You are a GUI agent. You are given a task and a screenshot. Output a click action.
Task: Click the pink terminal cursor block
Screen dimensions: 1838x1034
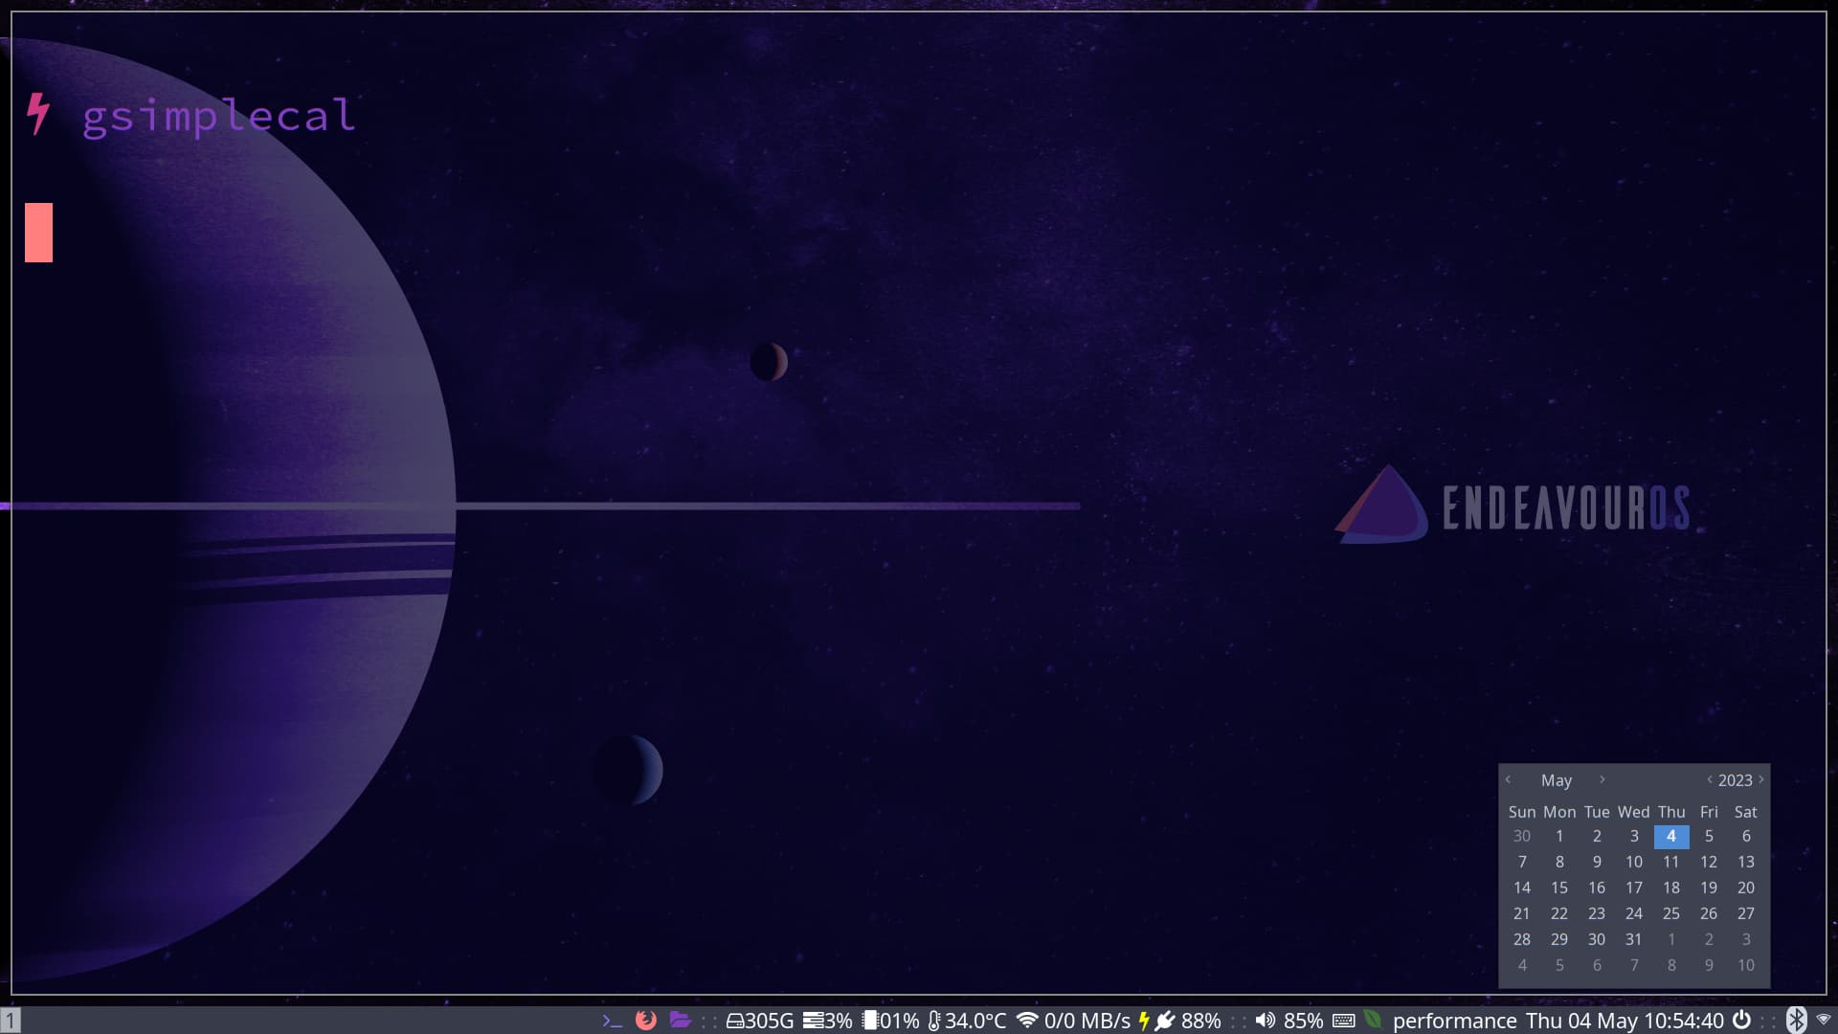pos(38,233)
